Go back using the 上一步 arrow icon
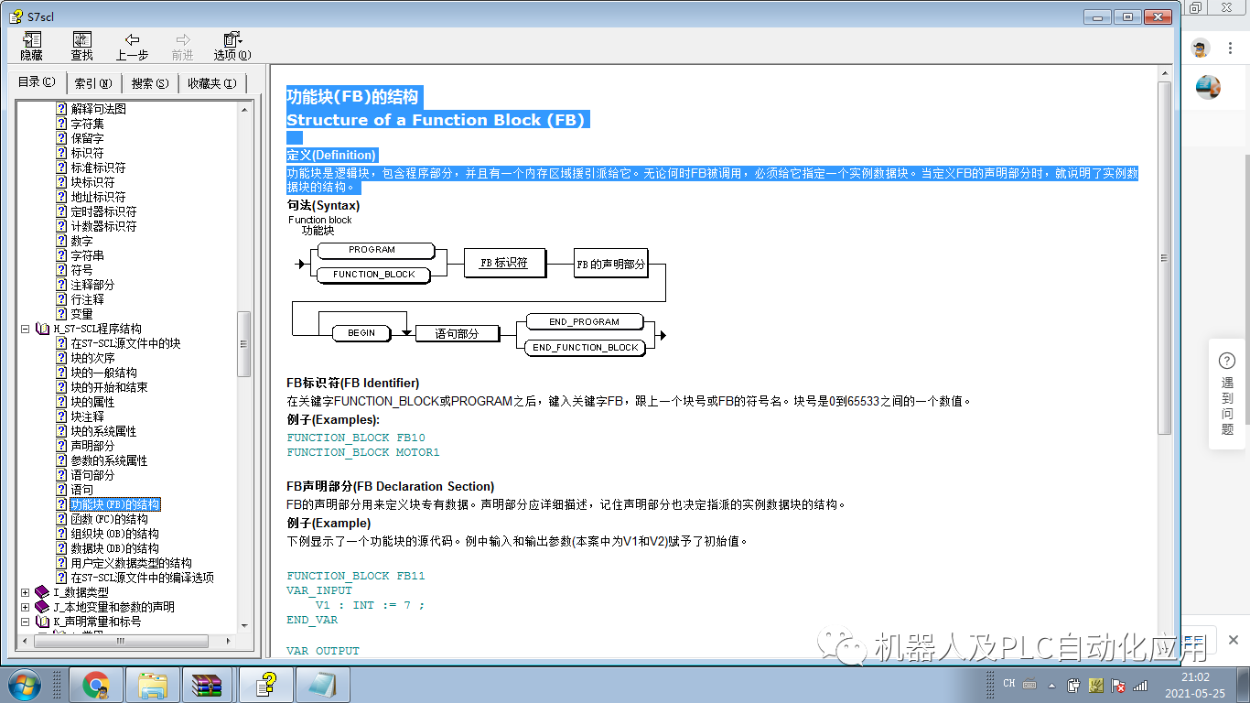 131,41
